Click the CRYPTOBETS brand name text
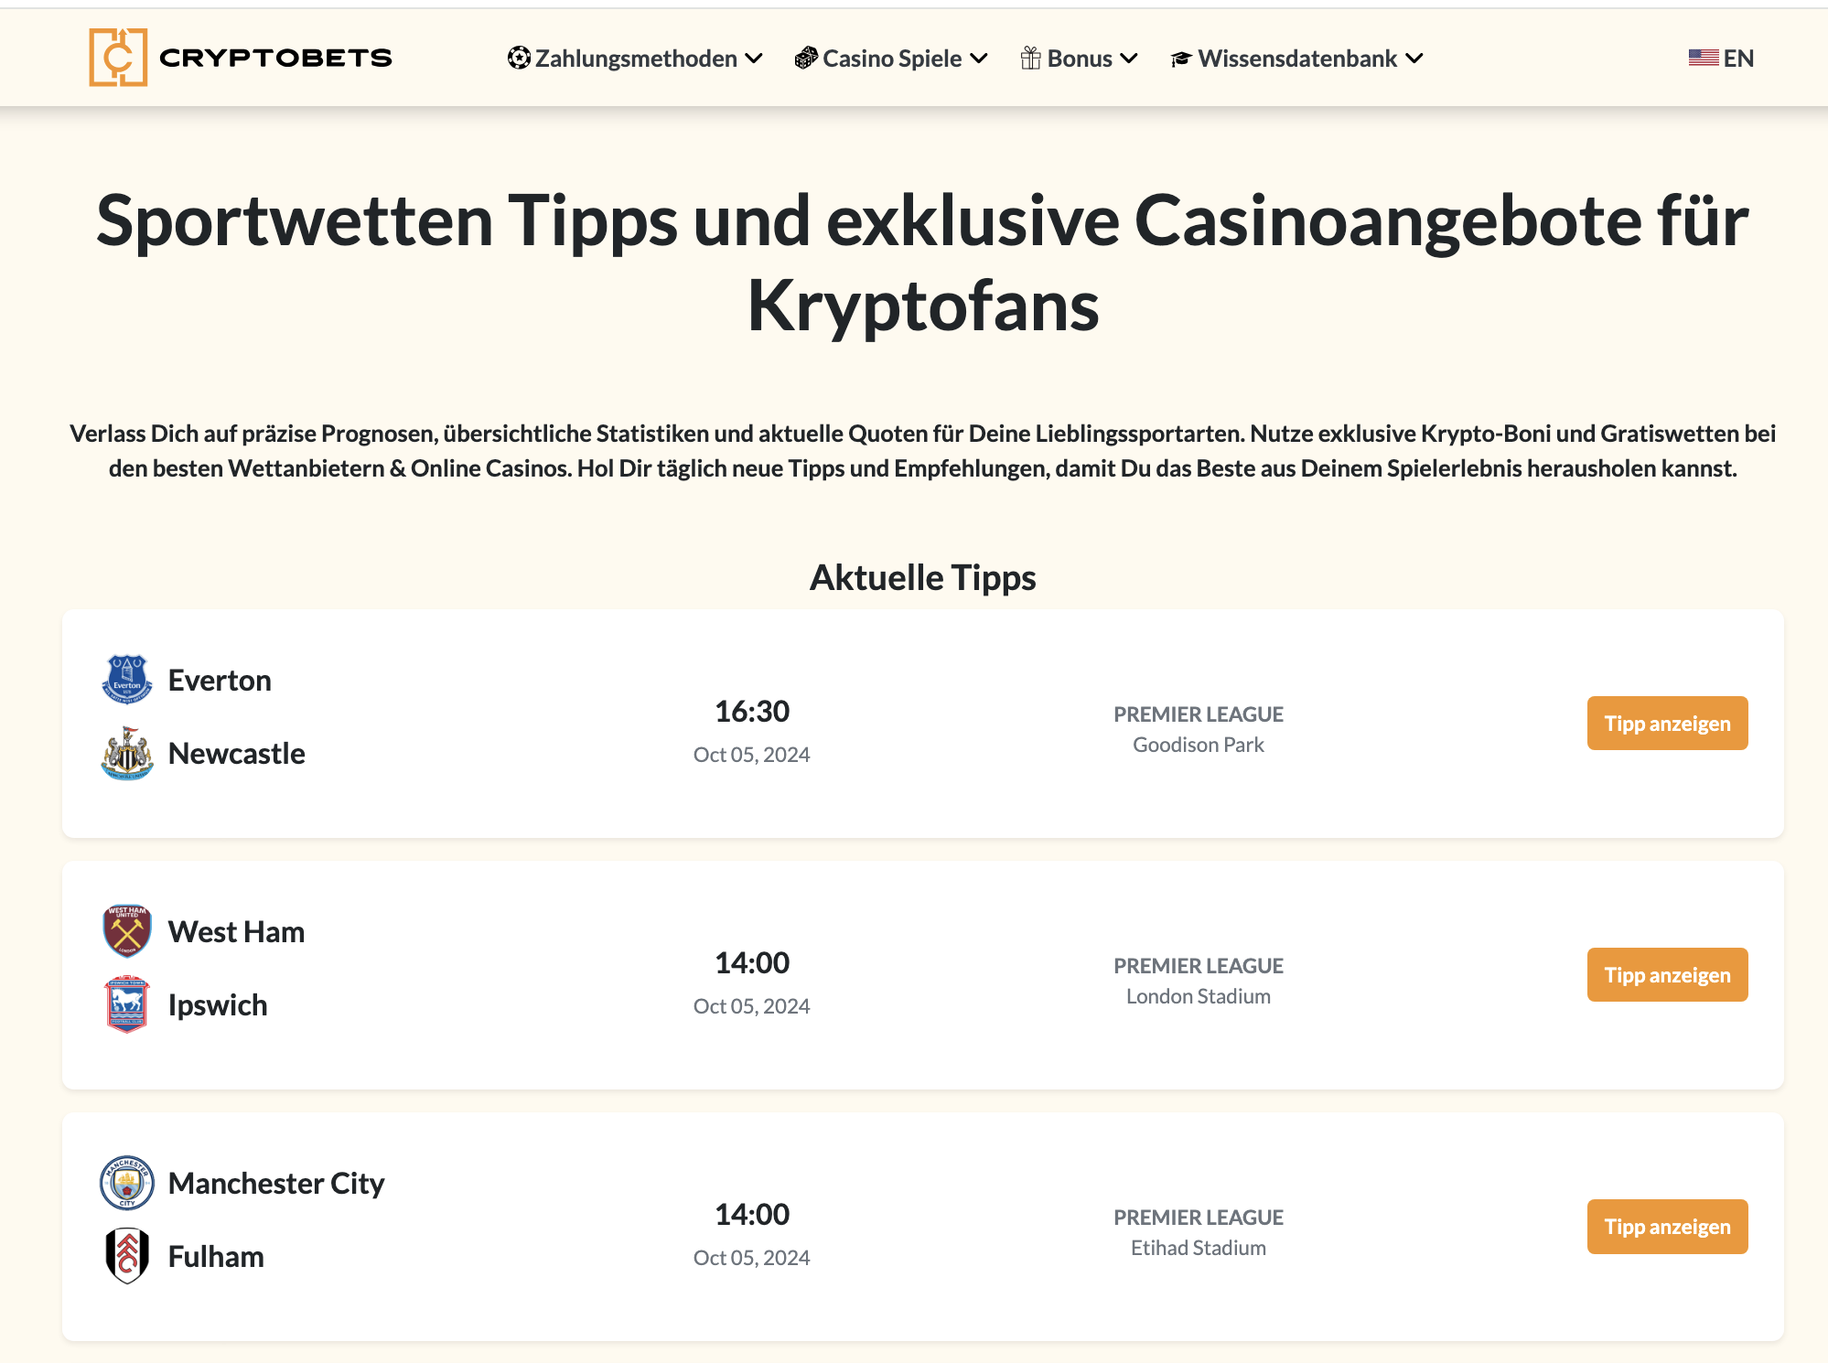The image size is (1828, 1363). tap(275, 59)
